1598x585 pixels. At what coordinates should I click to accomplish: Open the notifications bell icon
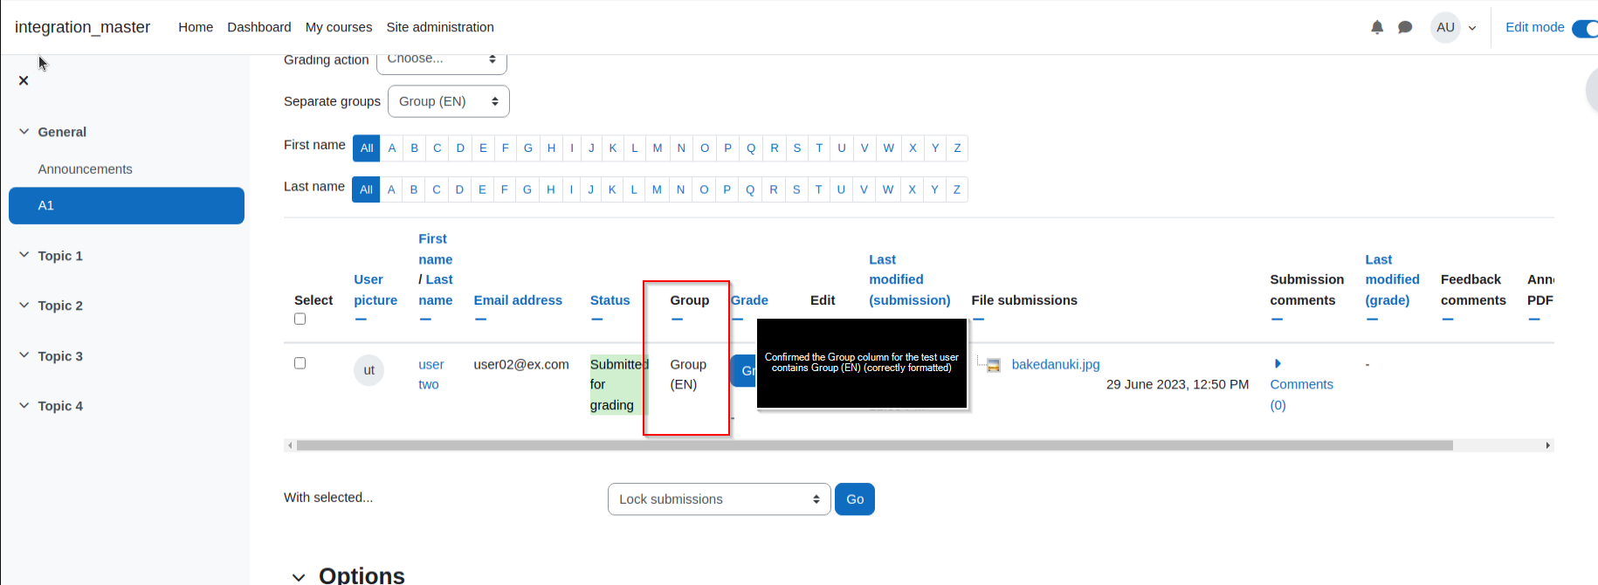tap(1377, 27)
